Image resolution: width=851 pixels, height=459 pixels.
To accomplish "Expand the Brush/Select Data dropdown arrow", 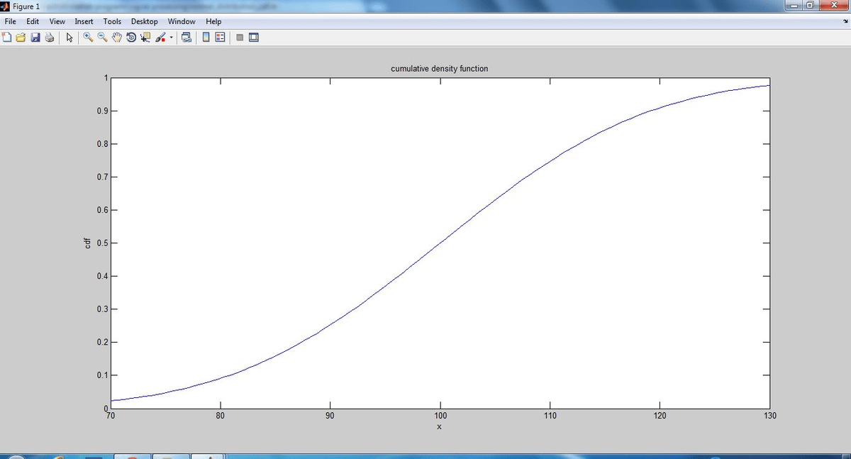I will [x=170, y=37].
